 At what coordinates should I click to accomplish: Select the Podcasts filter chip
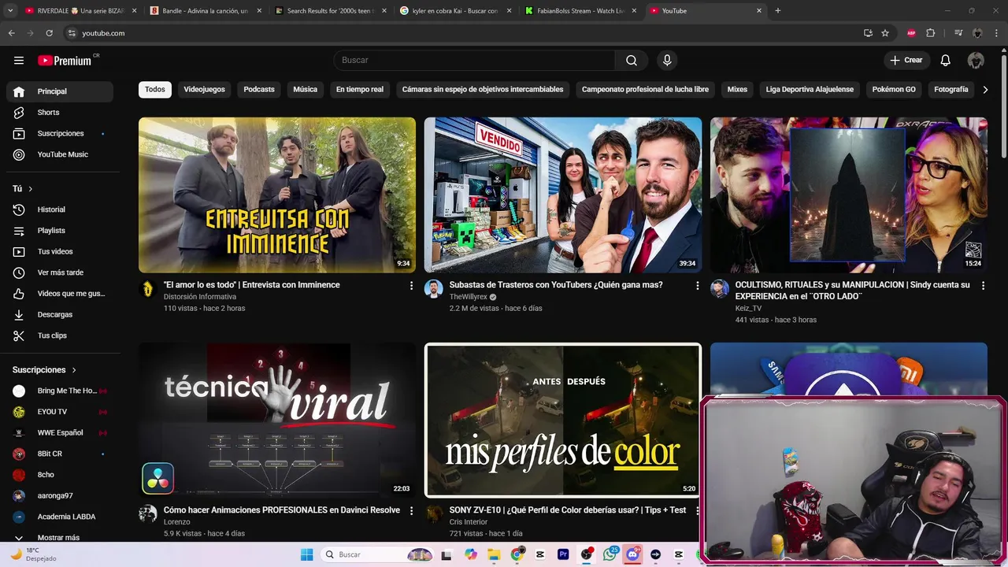[x=259, y=90]
